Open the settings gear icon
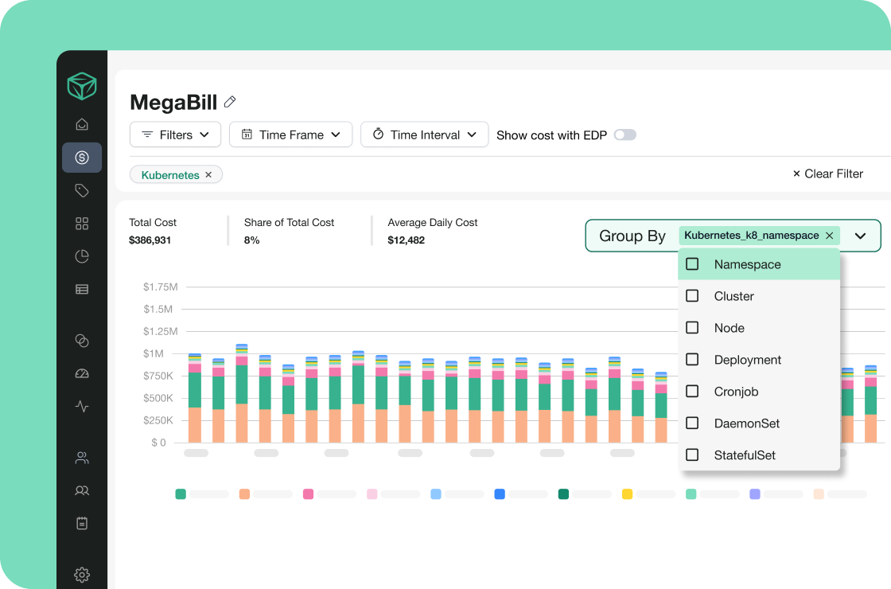Image resolution: width=891 pixels, height=589 pixels. coord(82,575)
